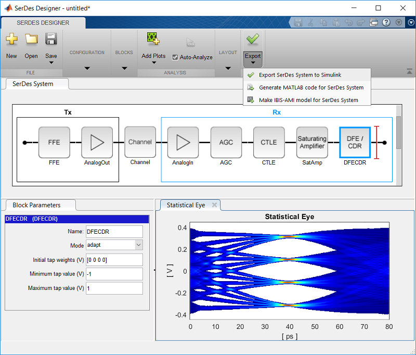This screenshot has width=416, height=355.
Task: Click the Initial tap weights input field
Action: (x=114, y=259)
